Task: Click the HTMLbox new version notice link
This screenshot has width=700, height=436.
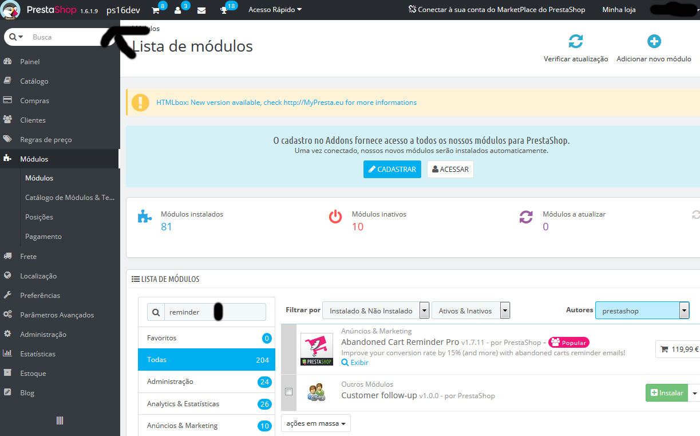Action: pyautogui.click(x=286, y=103)
